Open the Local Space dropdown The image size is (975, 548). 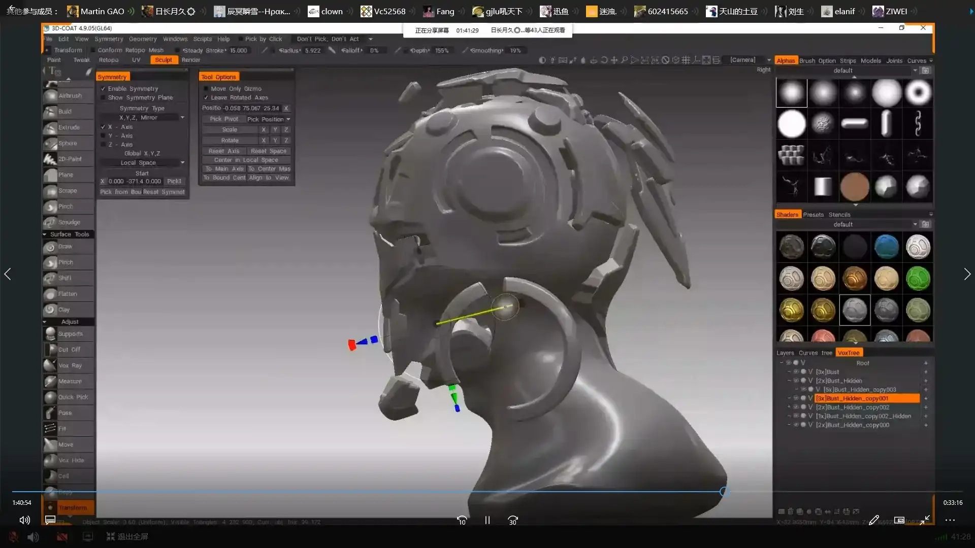(142, 163)
